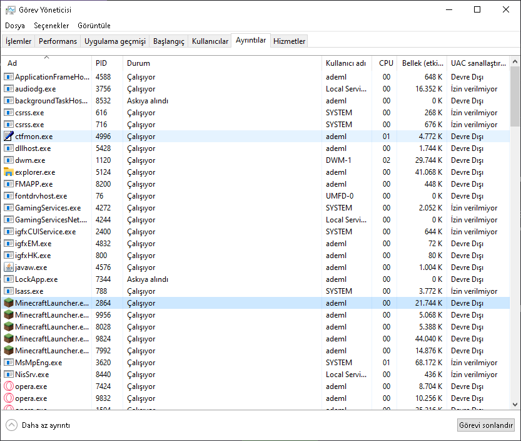Click the Görevi sonlandır button
The image size is (521, 441).
click(x=486, y=425)
